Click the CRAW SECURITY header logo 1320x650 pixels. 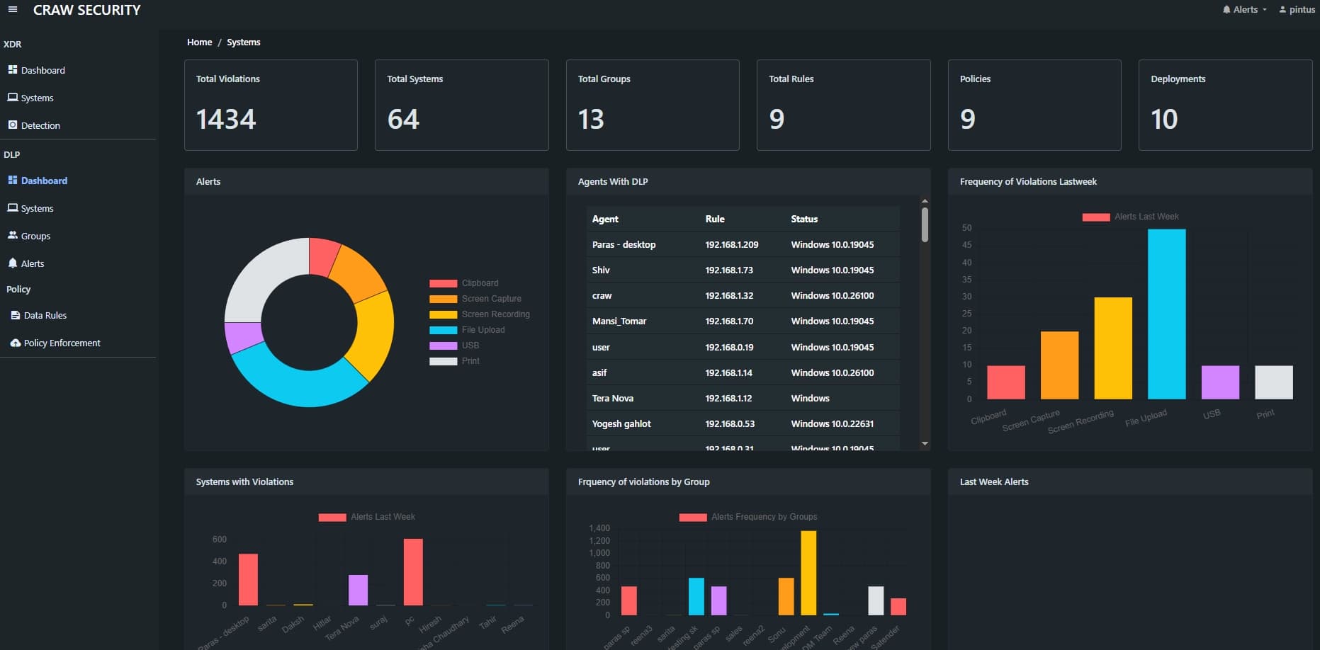coord(86,10)
